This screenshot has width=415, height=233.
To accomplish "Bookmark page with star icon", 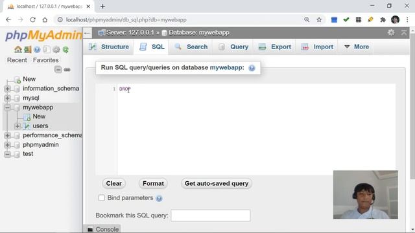I will click(x=319, y=19).
